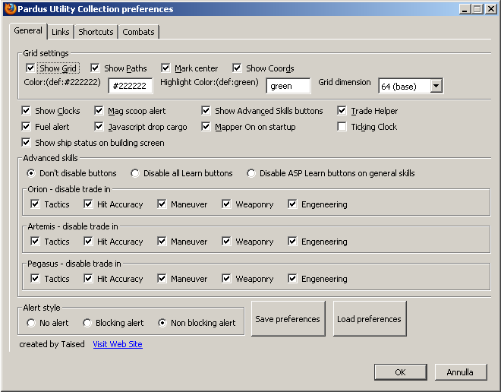The height and width of the screenshot is (392, 501).
Task: Open the Visit Web Site link
Action: click(x=118, y=344)
